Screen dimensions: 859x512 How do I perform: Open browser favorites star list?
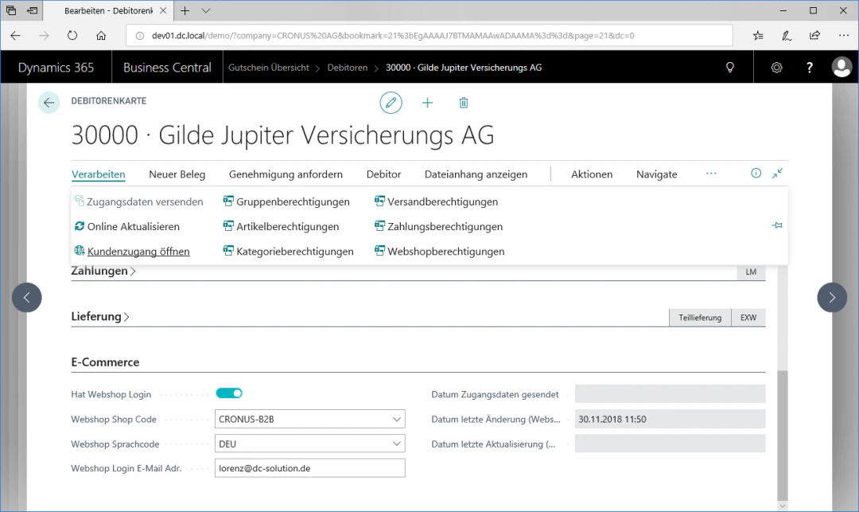tap(758, 36)
